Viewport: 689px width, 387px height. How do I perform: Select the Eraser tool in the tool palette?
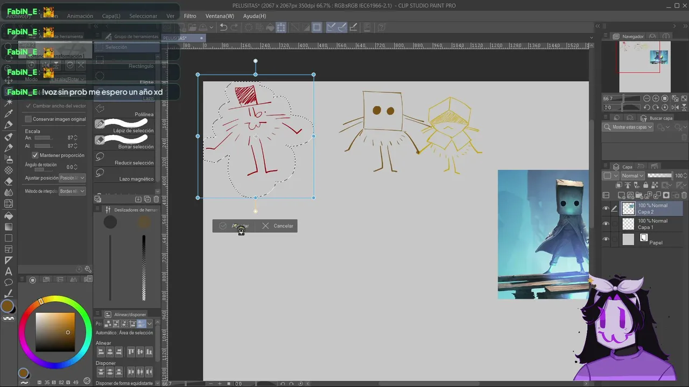tap(9, 181)
